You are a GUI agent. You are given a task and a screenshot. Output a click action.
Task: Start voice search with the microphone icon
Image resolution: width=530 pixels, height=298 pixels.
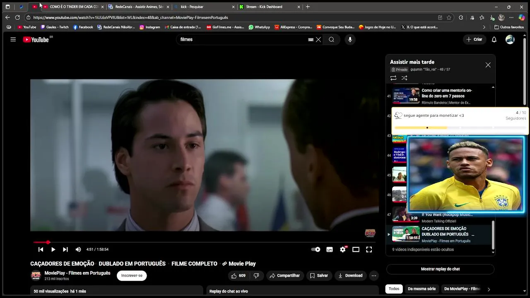pos(350,39)
